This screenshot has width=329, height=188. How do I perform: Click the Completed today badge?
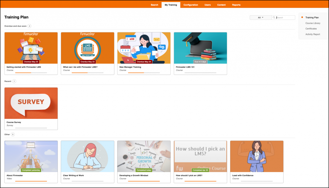pos(144,170)
